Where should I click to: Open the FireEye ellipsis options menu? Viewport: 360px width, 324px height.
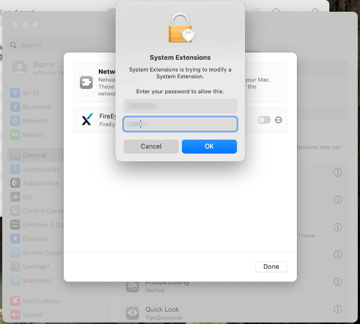click(x=279, y=120)
